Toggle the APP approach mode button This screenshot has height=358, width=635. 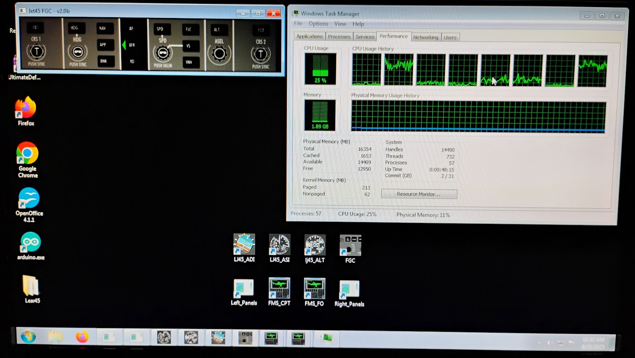(103, 45)
